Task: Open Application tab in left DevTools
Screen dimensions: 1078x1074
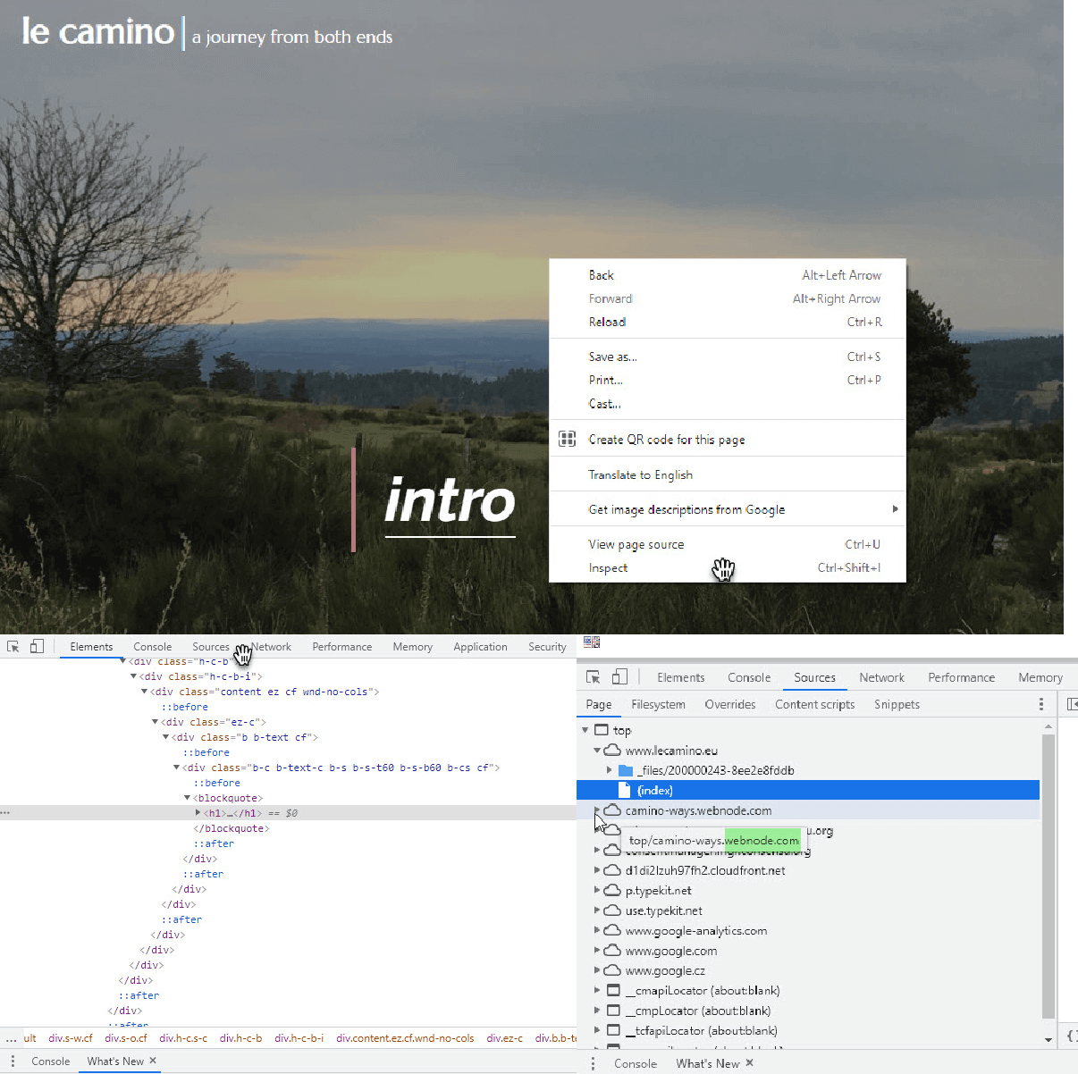Action: 480,647
